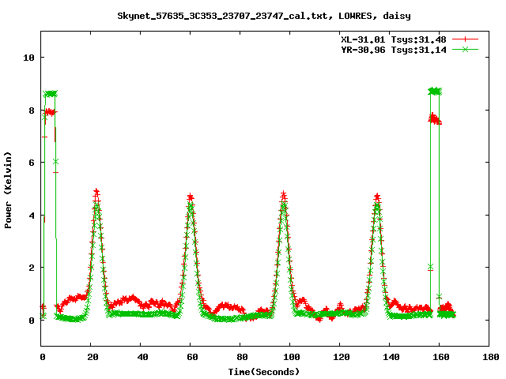Click the y-axis tick label 10
The height and width of the screenshot is (379, 506).
(28, 58)
